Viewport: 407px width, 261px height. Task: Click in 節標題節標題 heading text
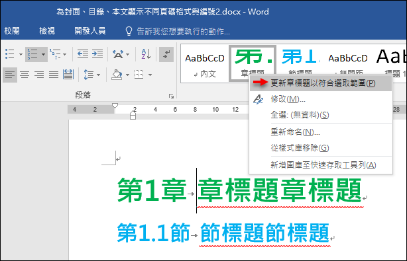pos(264,233)
